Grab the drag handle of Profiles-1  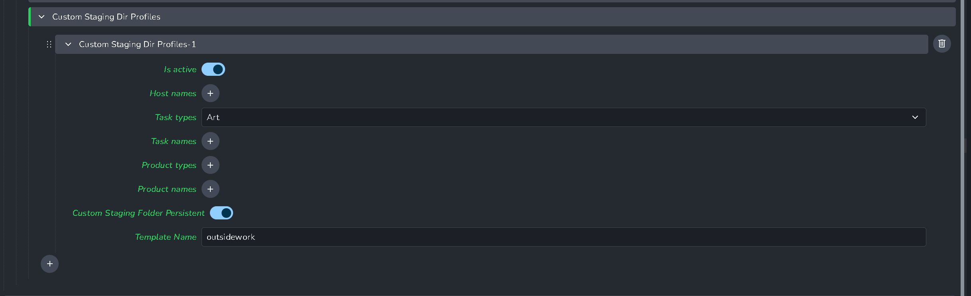point(49,44)
